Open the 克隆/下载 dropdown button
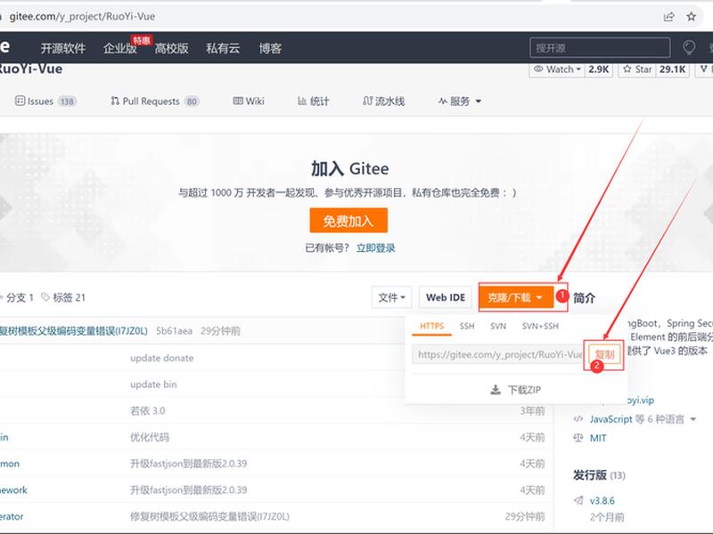The image size is (713, 534). pyautogui.click(x=516, y=297)
